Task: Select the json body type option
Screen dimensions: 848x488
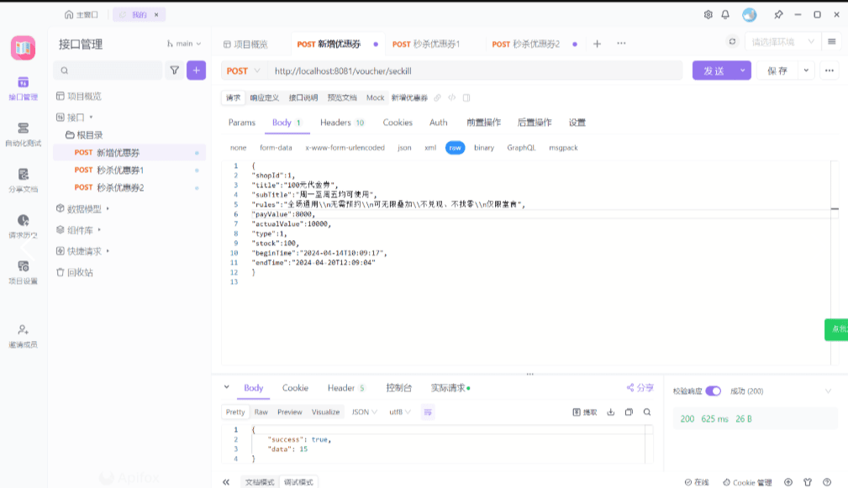Action: click(404, 148)
